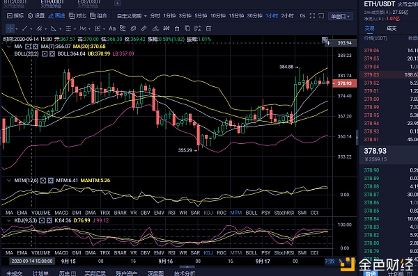Choose StochRSI in the KDJ panel indicator row

tap(284, 253)
